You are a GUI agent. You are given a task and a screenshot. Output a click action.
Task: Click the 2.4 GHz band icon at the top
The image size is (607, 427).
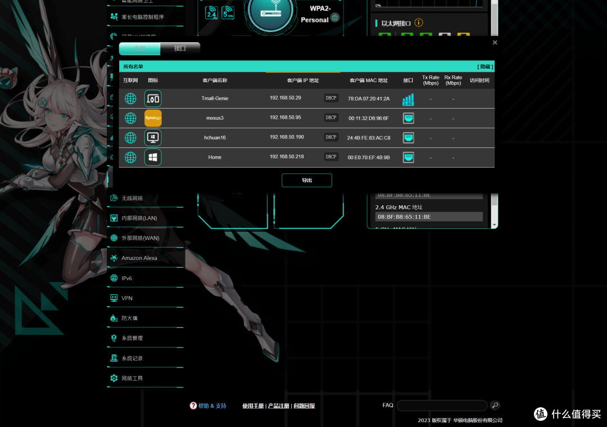coord(211,13)
